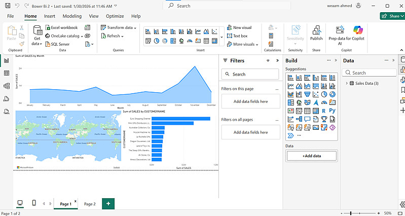Viewport: 405px width, 216px height.
Task: Insert gauge visual from ribbon Insert gallery
Action: pos(190,41)
